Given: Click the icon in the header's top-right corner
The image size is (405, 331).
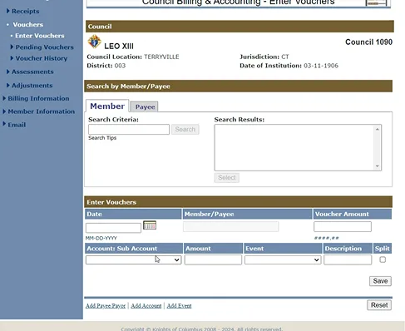Looking at the screenshot, I should [376, 2].
